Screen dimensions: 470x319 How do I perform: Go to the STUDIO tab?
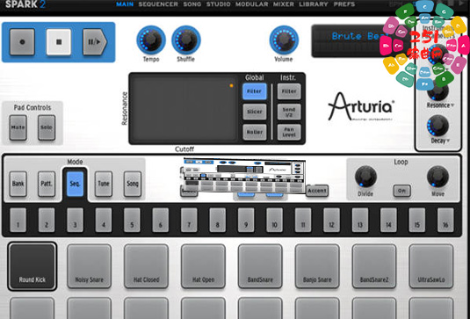coord(218,4)
